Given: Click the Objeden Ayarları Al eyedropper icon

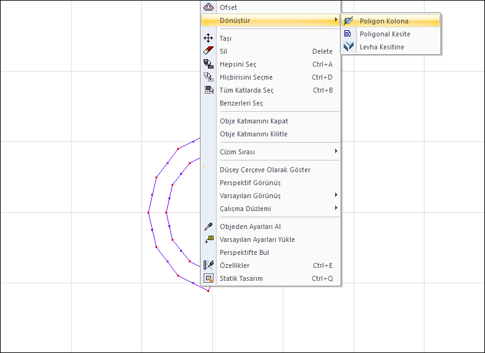Looking at the screenshot, I should 208,226.
